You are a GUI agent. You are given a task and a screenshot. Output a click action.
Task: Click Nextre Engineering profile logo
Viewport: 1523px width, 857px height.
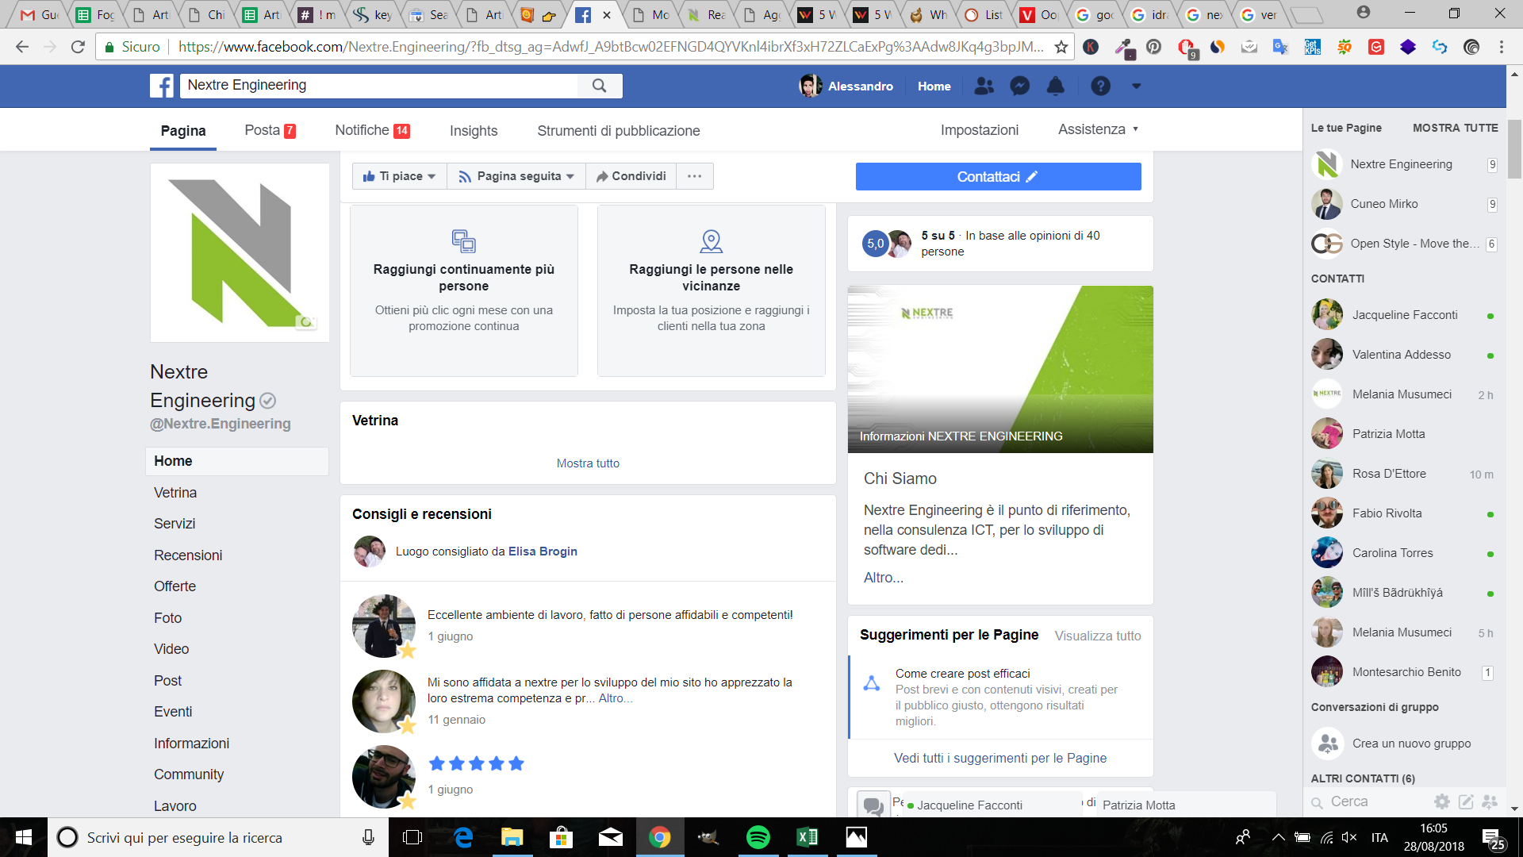[x=240, y=252]
